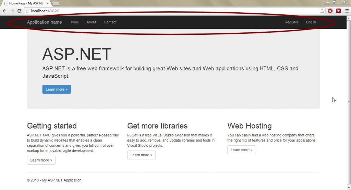Close the Home Page browser tab
Image resolution: width=351 pixels, height=190 pixels.
tap(47, 3)
